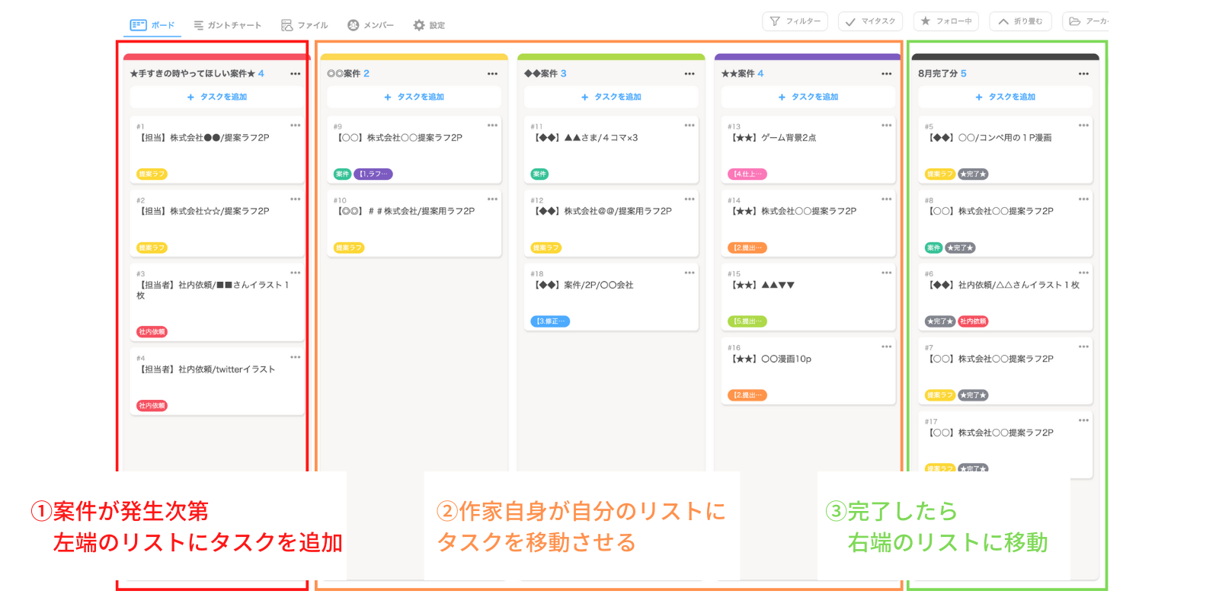Image resolution: width=1219 pixels, height=594 pixels.
Task: Add a task to the ★★案件 list
Action: click(x=808, y=97)
